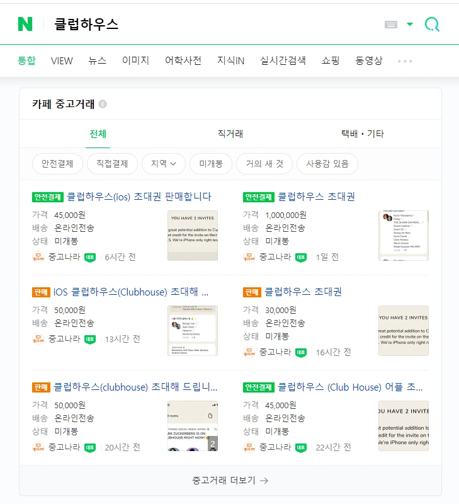Click thumbnail of the 13시간 전 listing

tap(193, 331)
